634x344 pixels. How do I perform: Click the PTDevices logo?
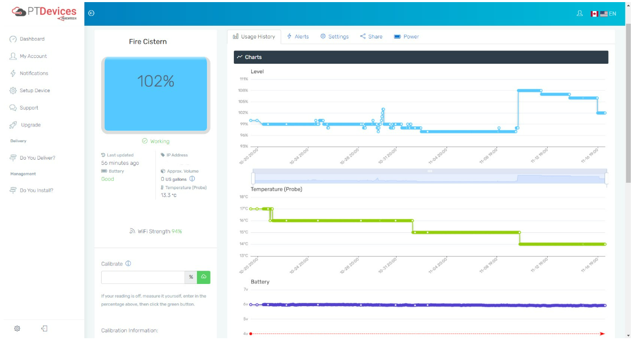44,13
